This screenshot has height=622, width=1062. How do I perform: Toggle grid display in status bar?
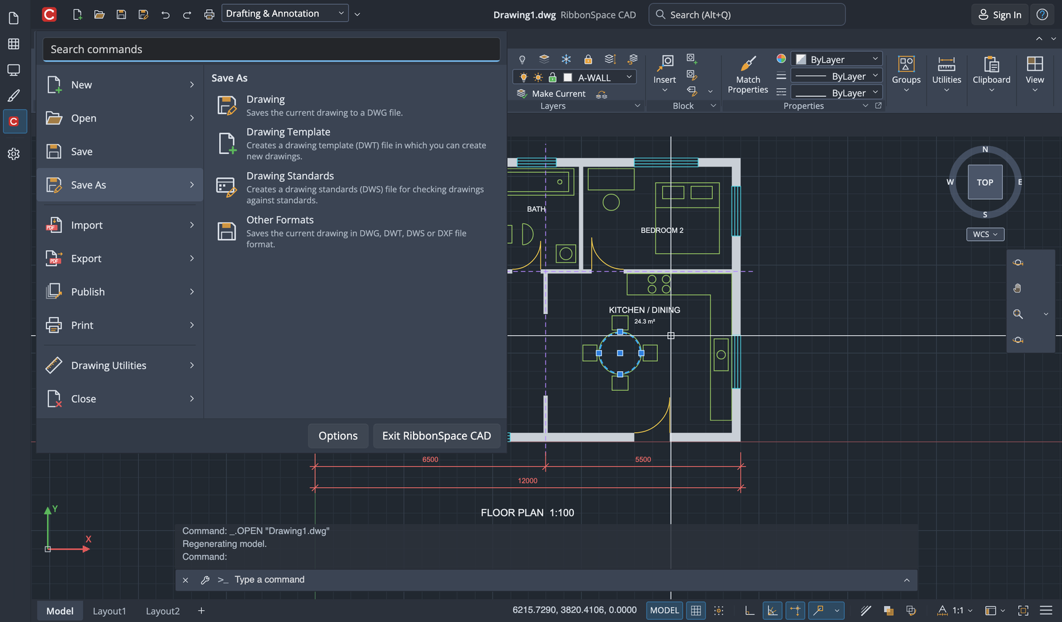click(696, 610)
